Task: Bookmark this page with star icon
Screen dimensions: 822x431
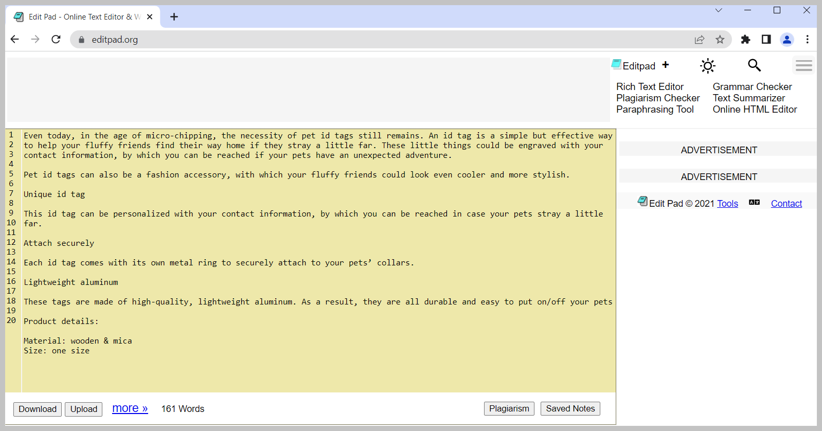Action: (x=720, y=40)
